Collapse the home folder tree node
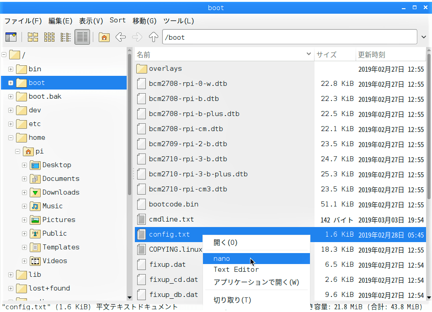 (x=11, y=137)
